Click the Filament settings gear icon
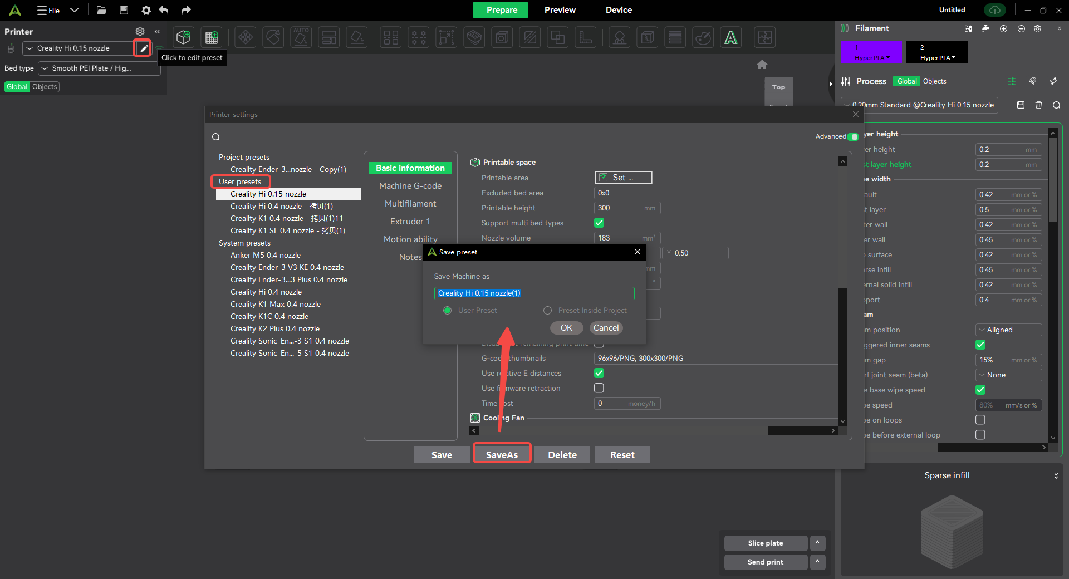Image resolution: width=1069 pixels, height=579 pixels. coord(1038,28)
